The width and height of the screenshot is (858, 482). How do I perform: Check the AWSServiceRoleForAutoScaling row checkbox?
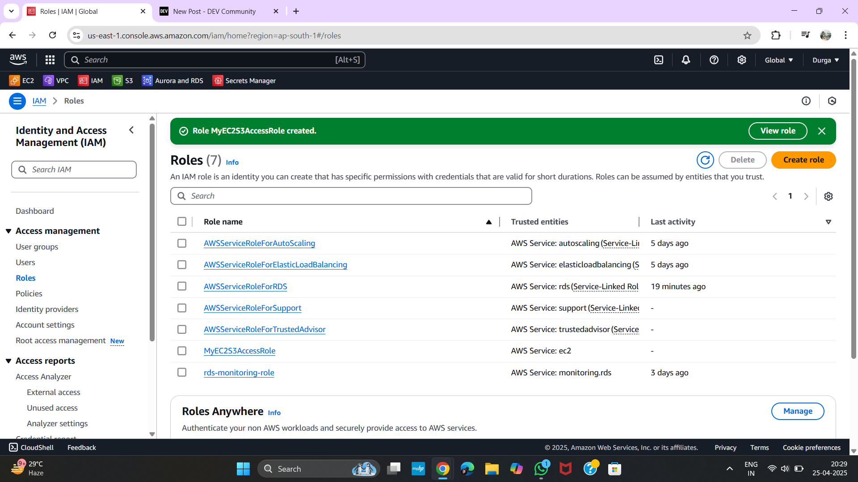coord(182,243)
